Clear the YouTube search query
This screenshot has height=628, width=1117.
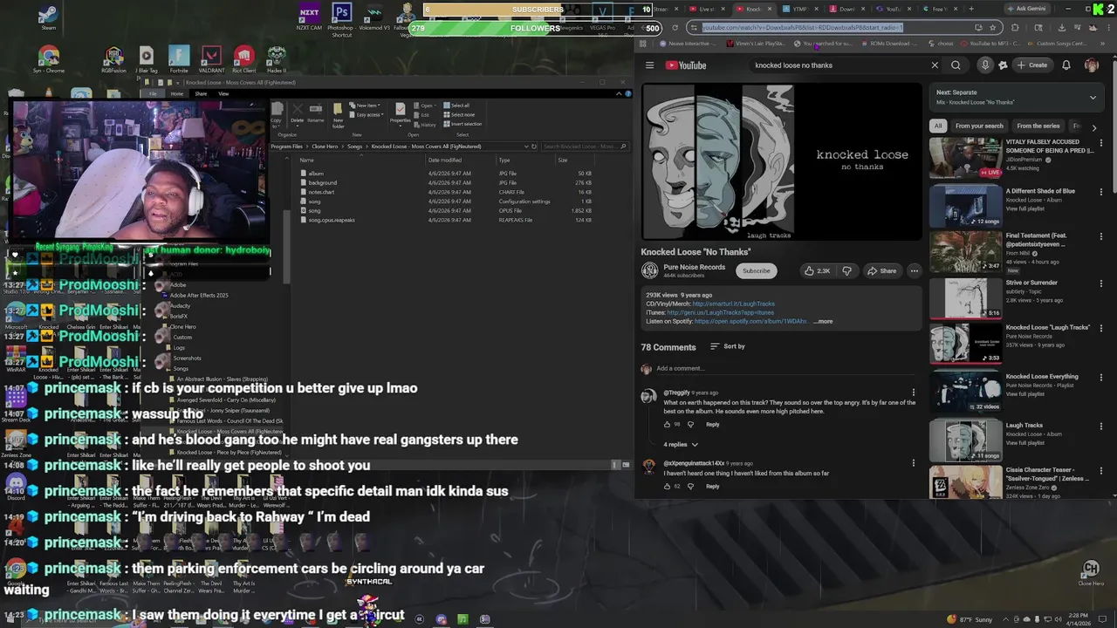[x=935, y=65]
